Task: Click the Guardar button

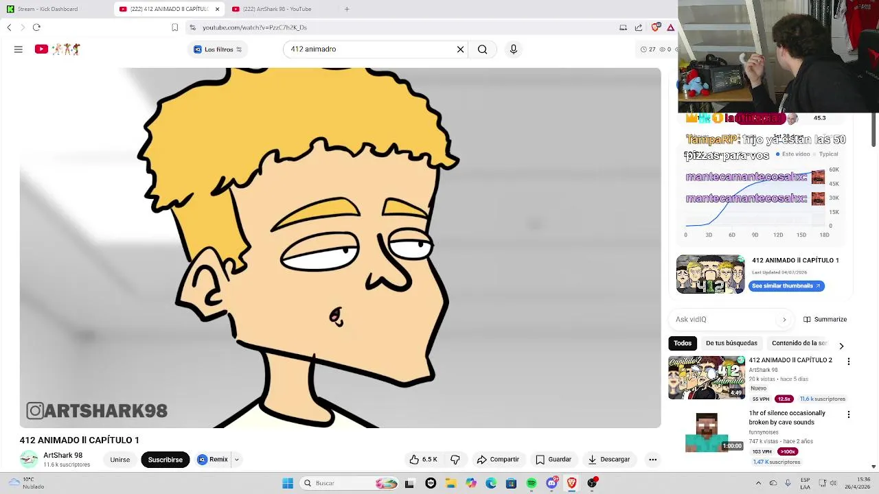Action: point(553,460)
